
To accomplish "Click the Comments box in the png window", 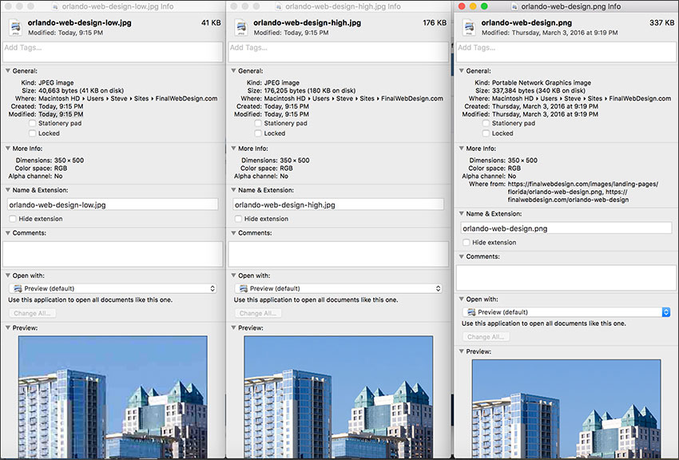I will (x=566, y=277).
